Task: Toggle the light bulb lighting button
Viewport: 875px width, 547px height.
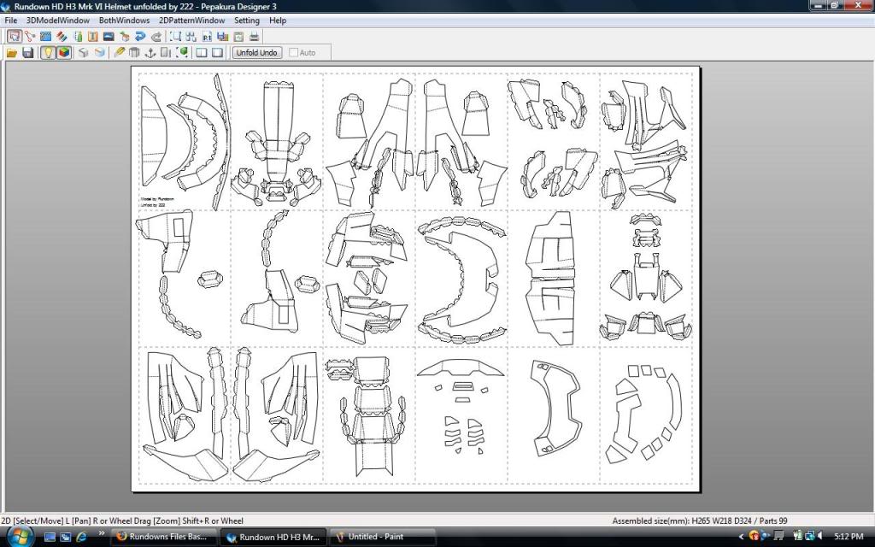Action: pyautogui.click(x=48, y=52)
